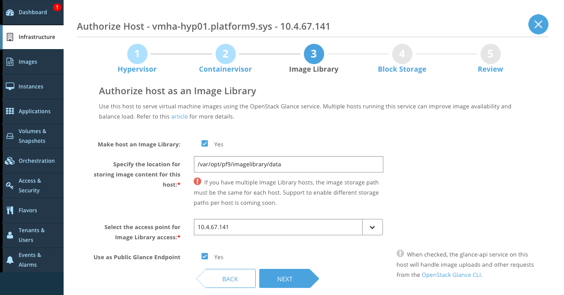Screen dimensions: 564x295
Task: Click the Instances monitor icon
Action: [x=10, y=87]
